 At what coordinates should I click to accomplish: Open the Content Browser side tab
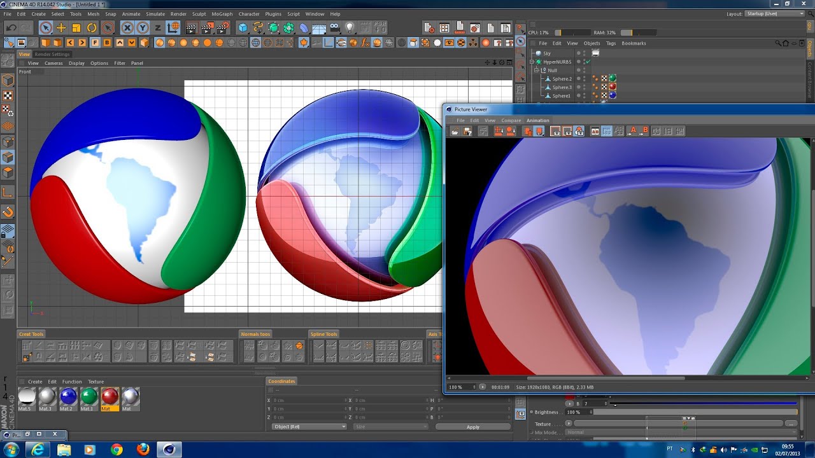point(811,79)
